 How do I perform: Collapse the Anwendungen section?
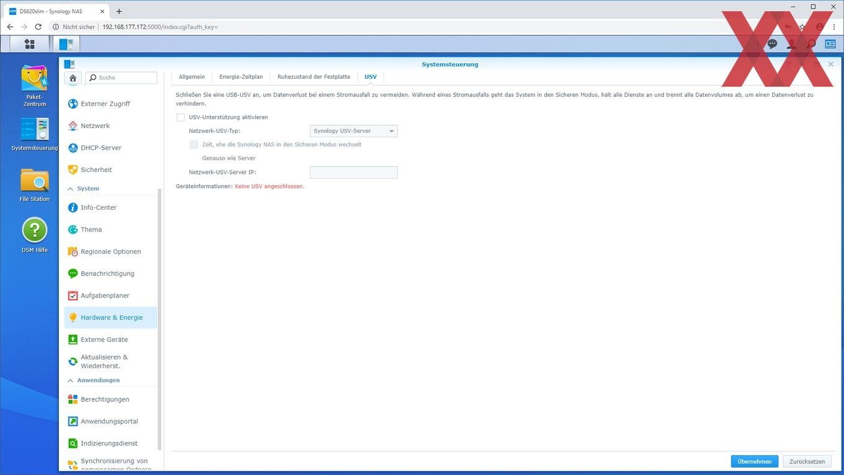coord(70,381)
